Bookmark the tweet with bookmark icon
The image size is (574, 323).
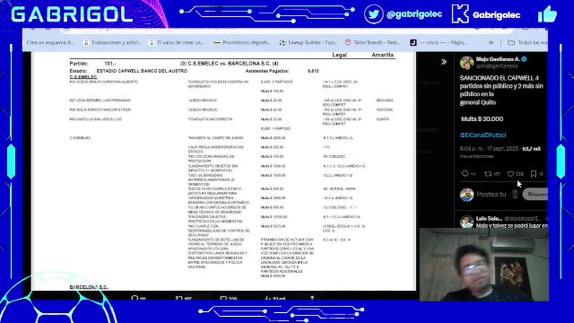pos(534,174)
